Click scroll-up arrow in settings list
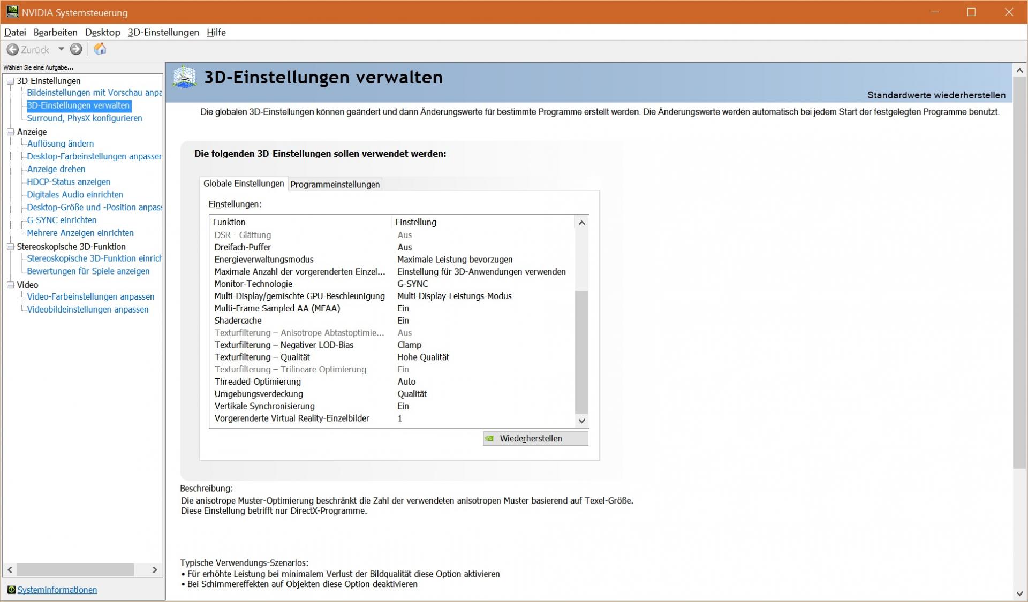This screenshot has height=602, width=1028. (581, 223)
